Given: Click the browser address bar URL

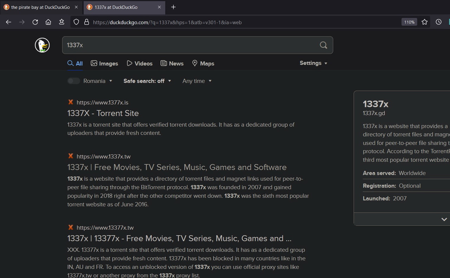Looking at the screenshot, I should pyautogui.click(x=167, y=22).
